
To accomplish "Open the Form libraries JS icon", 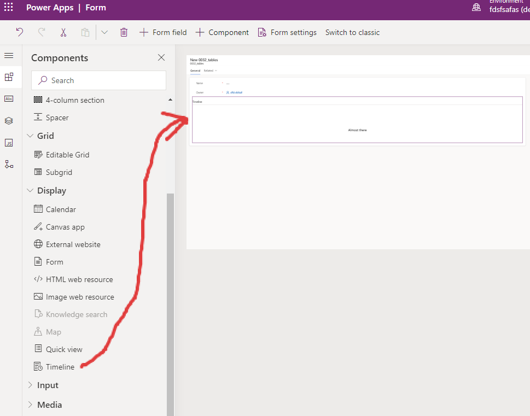I will 9,143.
